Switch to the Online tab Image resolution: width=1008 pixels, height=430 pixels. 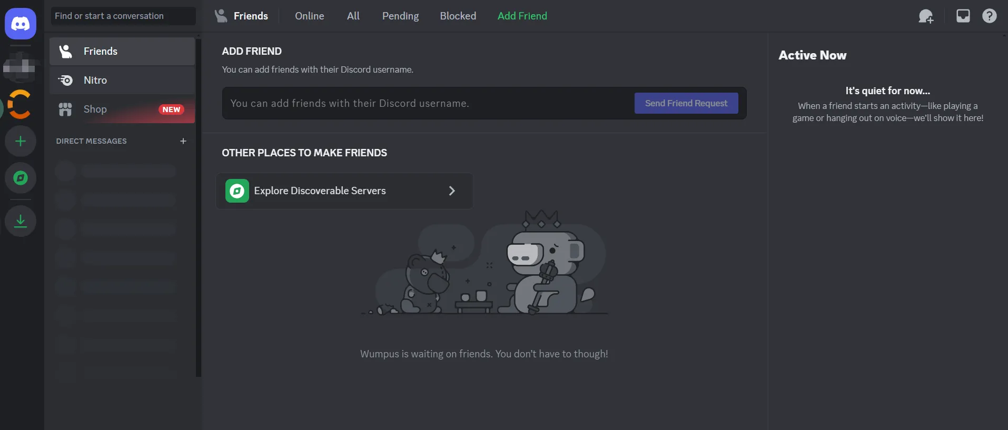pyautogui.click(x=310, y=16)
